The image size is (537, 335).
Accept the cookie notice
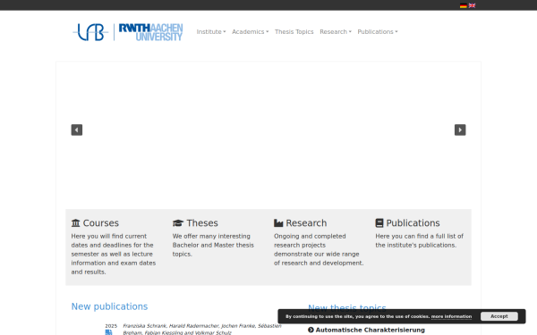click(499, 316)
